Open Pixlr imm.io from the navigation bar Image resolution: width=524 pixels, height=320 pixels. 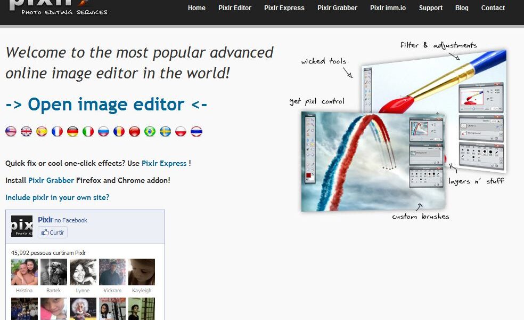pyautogui.click(x=388, y=7)
